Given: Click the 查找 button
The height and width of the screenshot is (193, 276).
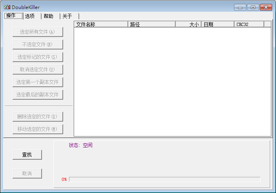Looking at the screenshot, I should pyautogui.click(x=27, y=155).
